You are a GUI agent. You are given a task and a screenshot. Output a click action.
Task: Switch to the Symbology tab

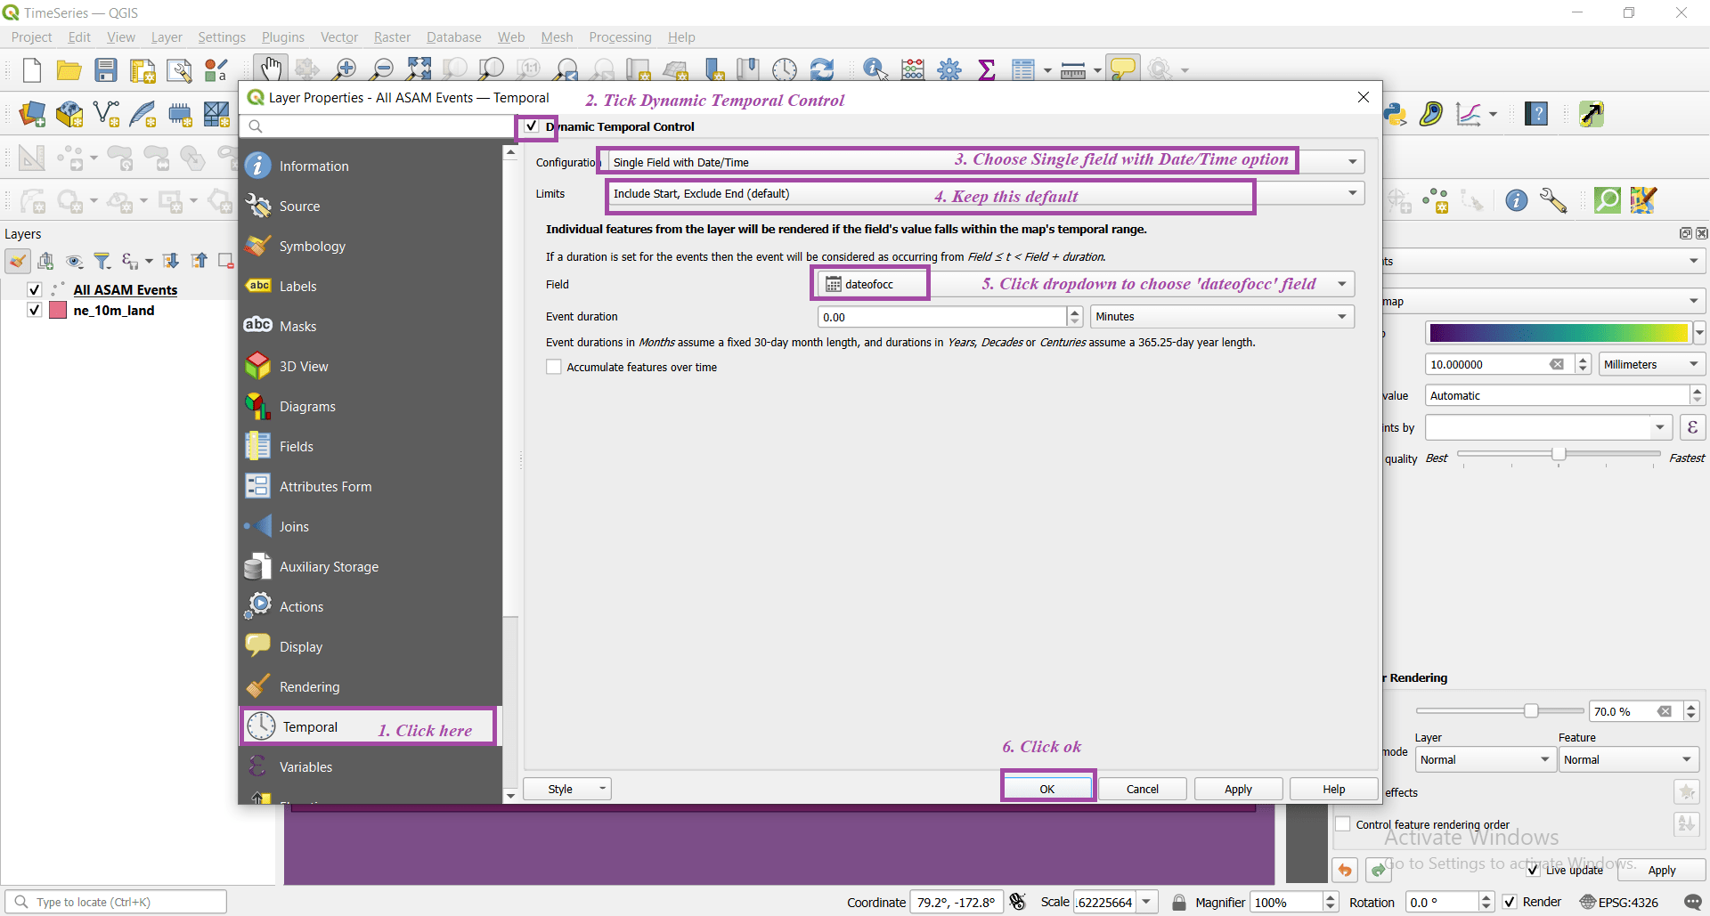click(x=312, y=246)
